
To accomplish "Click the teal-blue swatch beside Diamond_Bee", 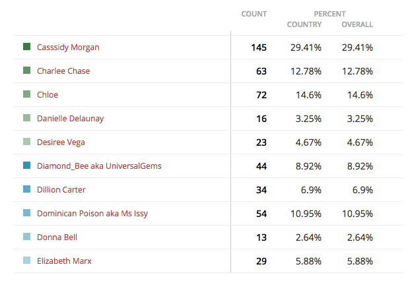I will pyautogui.click(x=26, y=166).
